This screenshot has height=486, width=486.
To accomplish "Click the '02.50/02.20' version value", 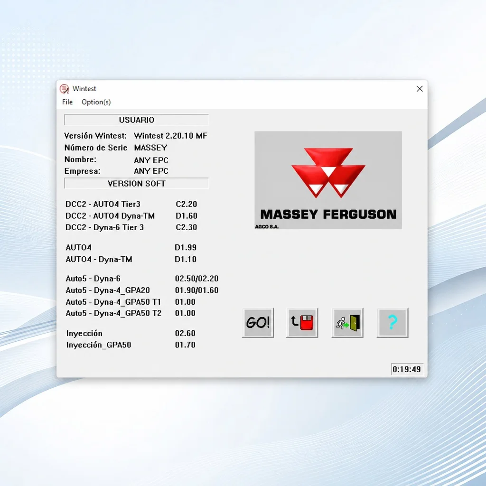I will point(197,279).
